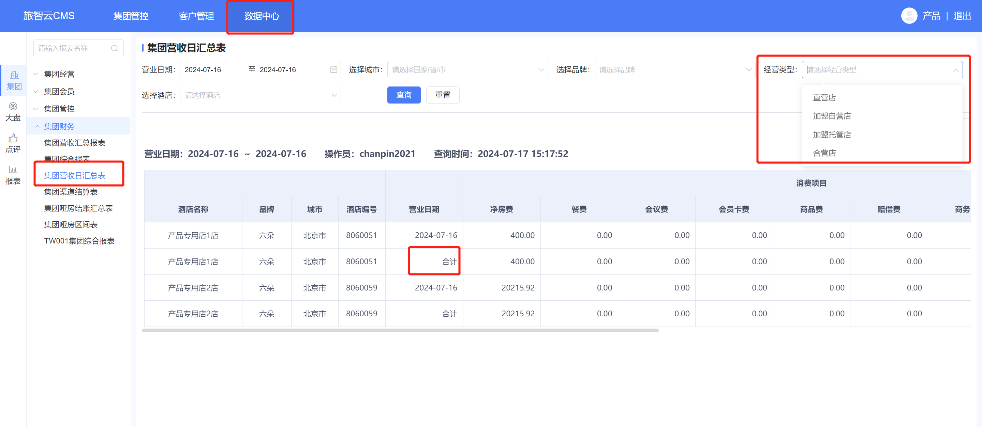Open 集团哑房区间表 report
Image resolution: width=982 pixels, height=427 pixels.
(x=71, y=224)
